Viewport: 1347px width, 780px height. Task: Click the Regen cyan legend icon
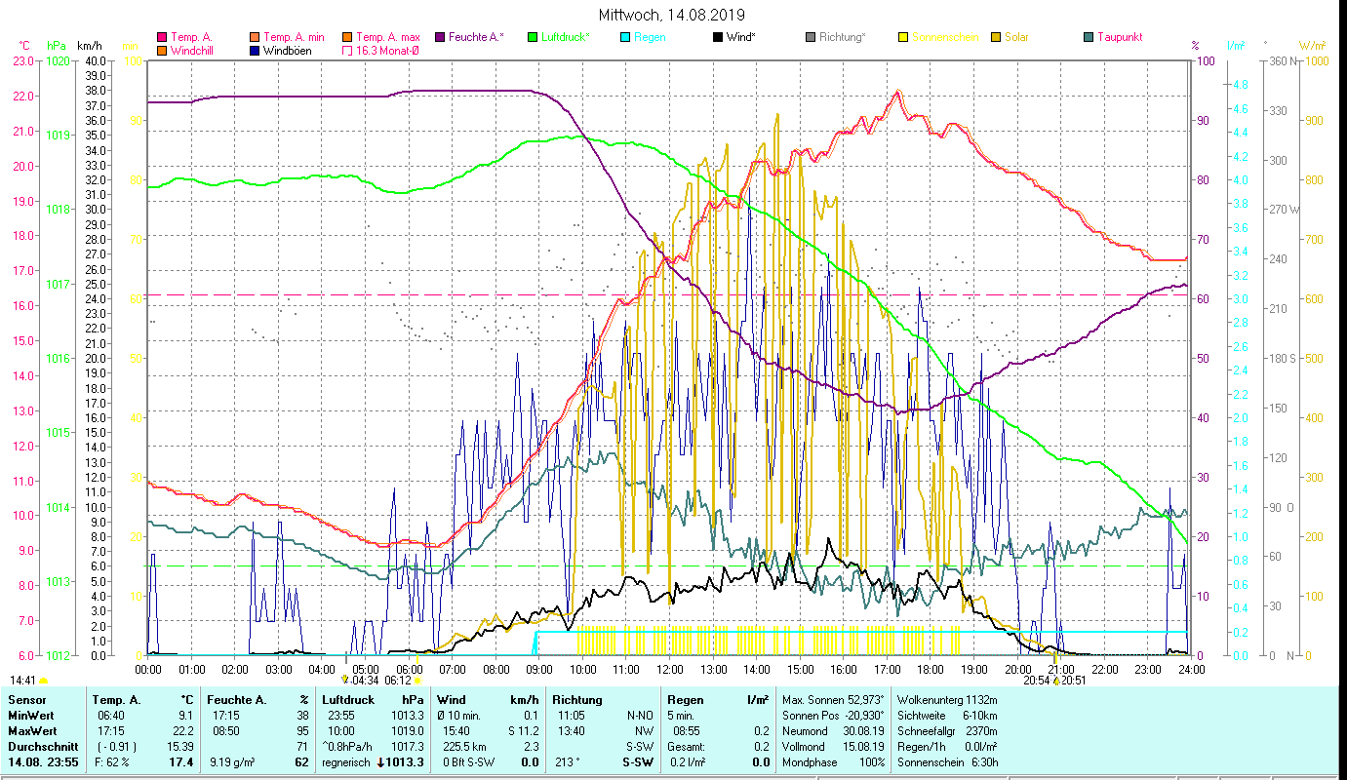[x=625, y=37]
